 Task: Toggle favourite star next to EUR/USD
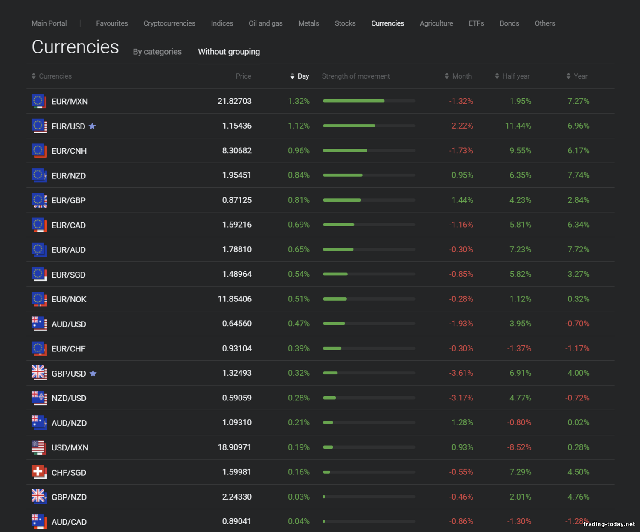tap(92, 126)
